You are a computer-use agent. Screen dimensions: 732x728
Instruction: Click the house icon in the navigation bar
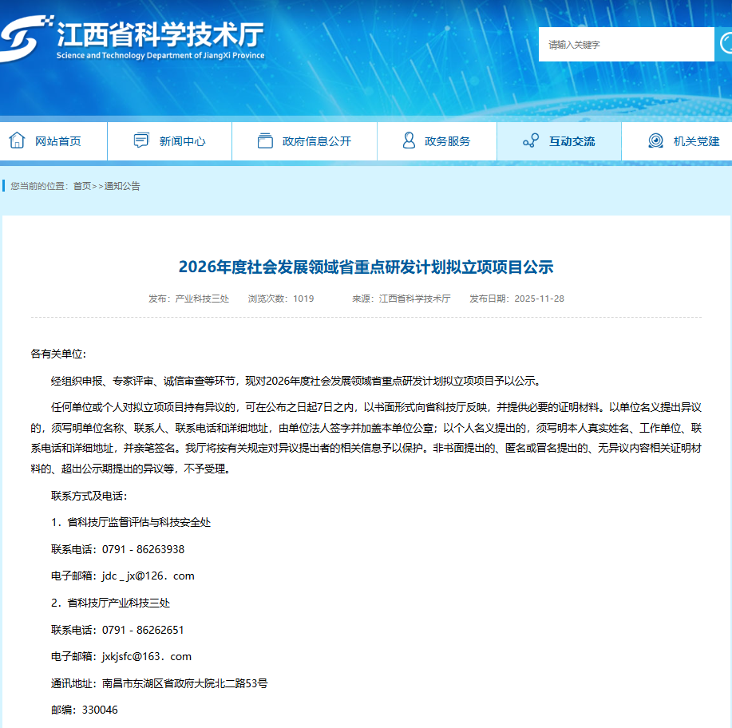tap(17, 140)
